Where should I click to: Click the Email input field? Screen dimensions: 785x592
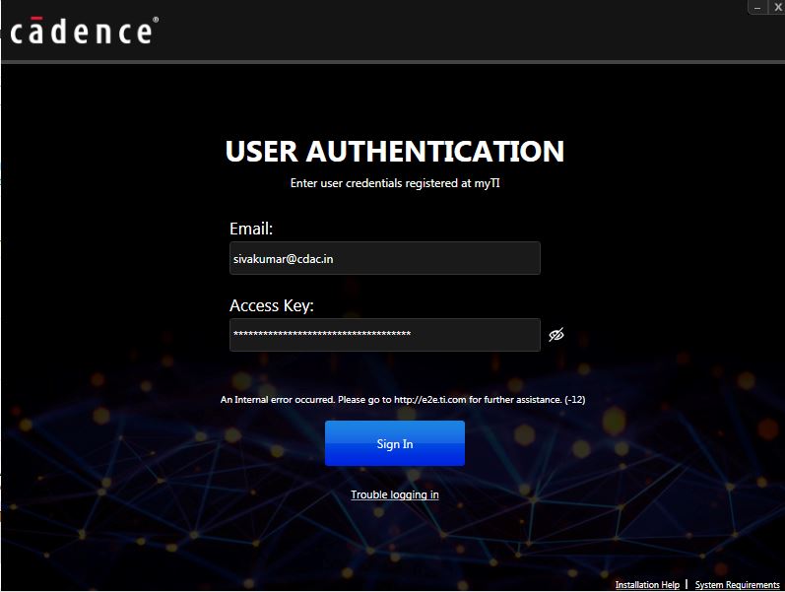click(x=384, y=258)
